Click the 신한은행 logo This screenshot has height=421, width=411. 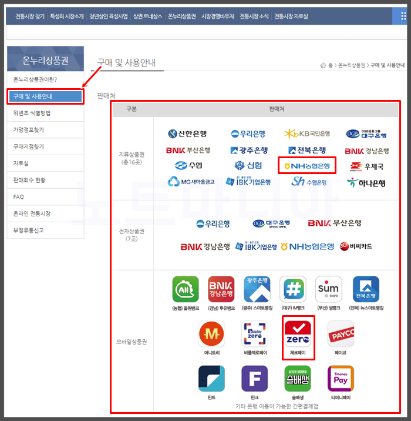pyautogui.click(x=187, y=133)
